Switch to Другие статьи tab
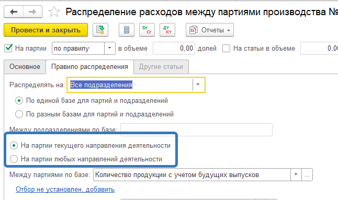This screenshot has height=200, width=338. [161, 67]
